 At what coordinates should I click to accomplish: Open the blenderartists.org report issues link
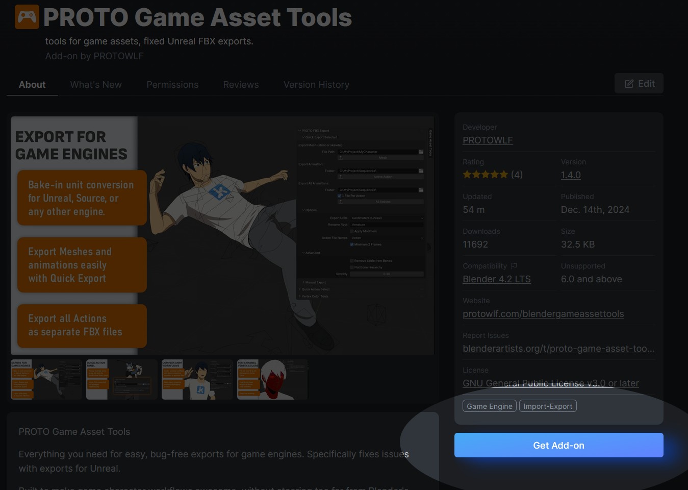tap(558, 349)
